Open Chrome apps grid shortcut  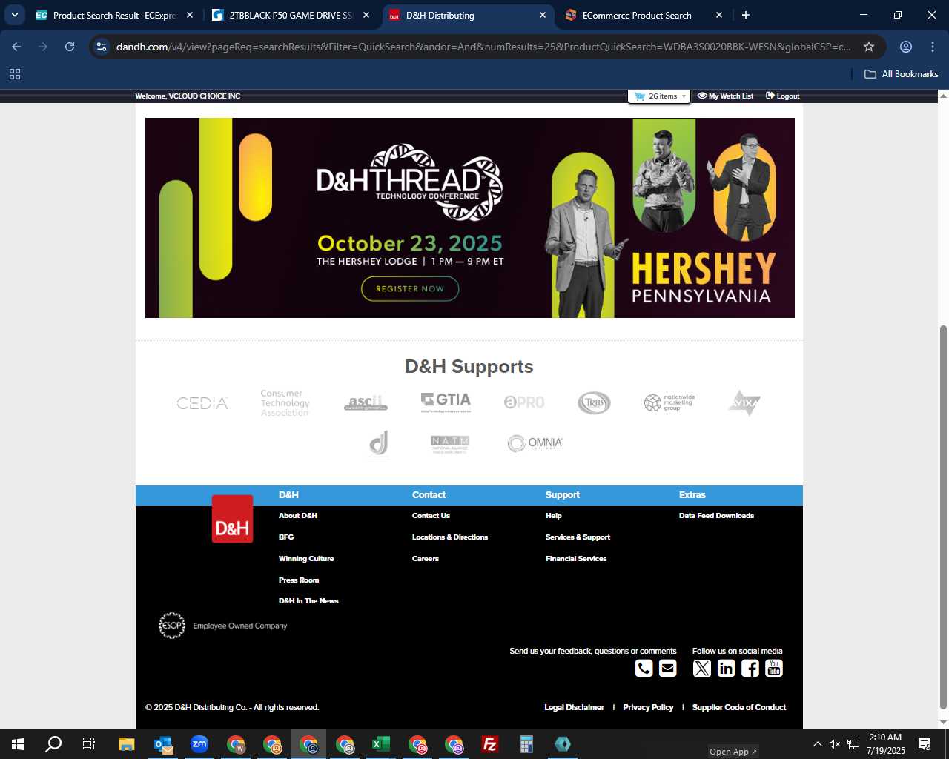point(15,74)
